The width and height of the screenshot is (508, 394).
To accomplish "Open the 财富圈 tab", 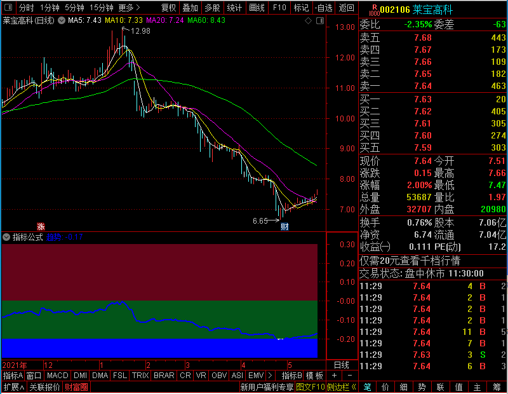I will 76,387.
